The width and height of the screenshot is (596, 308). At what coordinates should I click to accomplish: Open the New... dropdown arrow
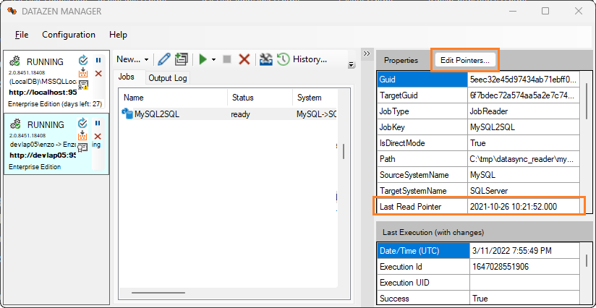tap(146, 60)
